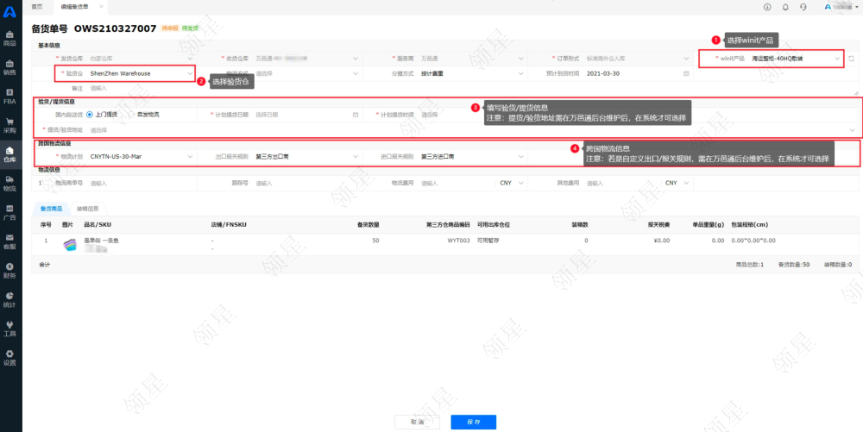
Task: Click refresh icon beside winit产品 field
Action: pyautogui.click(x=852, y=59)
